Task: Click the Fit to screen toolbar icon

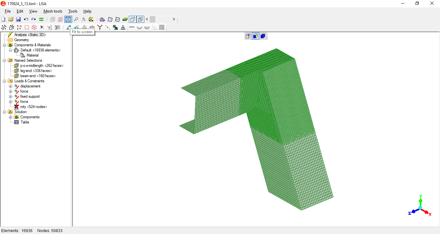Action: pos(68,19)
